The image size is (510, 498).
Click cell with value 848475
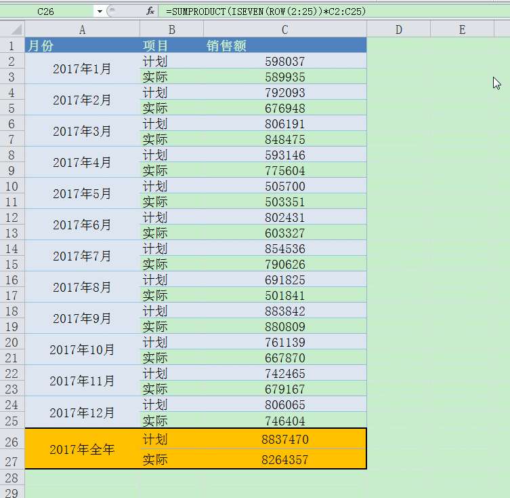point(285,139)
